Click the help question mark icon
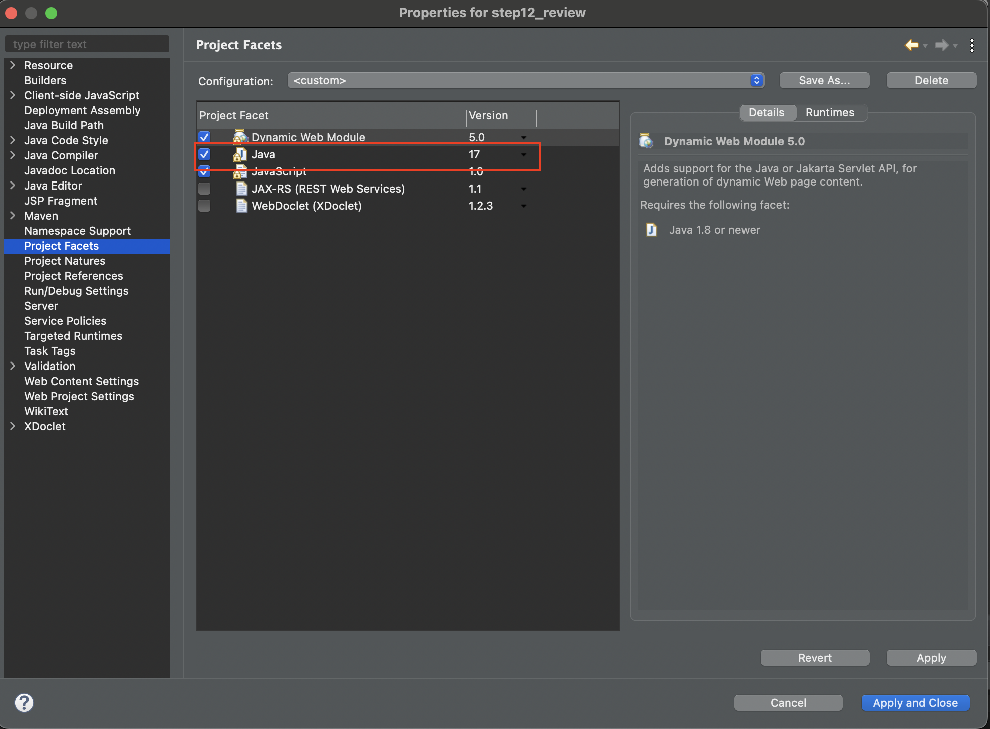This screenshot has width=990, height=729. (x=24, y=702)
